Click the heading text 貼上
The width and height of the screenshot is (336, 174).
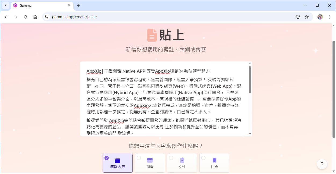pos(172,35)
